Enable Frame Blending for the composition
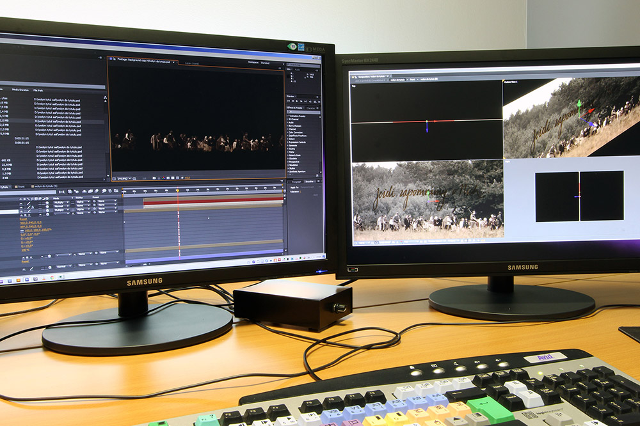The width and height of the screenshot is (640, 426). [x=91, y=191]
